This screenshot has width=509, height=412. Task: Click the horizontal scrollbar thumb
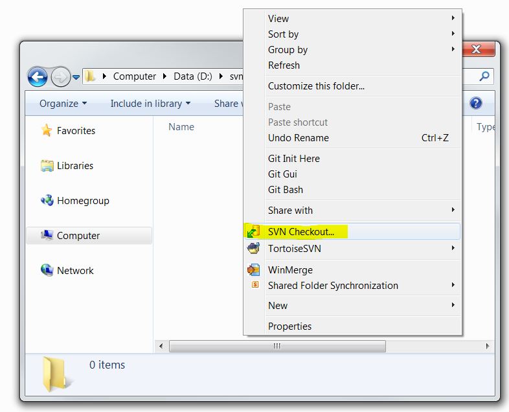(278, 346)
